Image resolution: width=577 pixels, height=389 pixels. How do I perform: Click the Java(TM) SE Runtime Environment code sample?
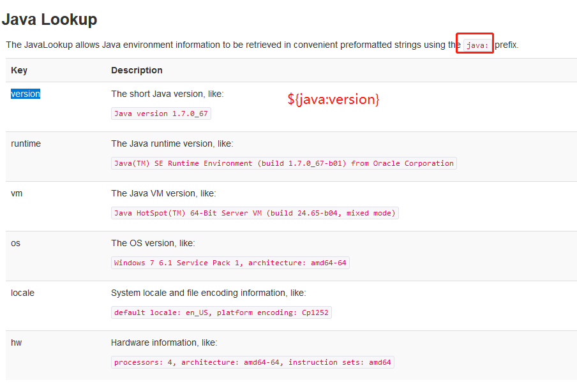[x=283, y=163]
